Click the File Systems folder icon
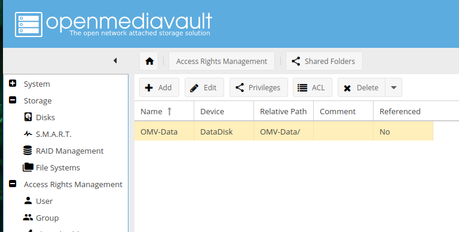Screen dimensions: 459x232 (x=28, y=167)
